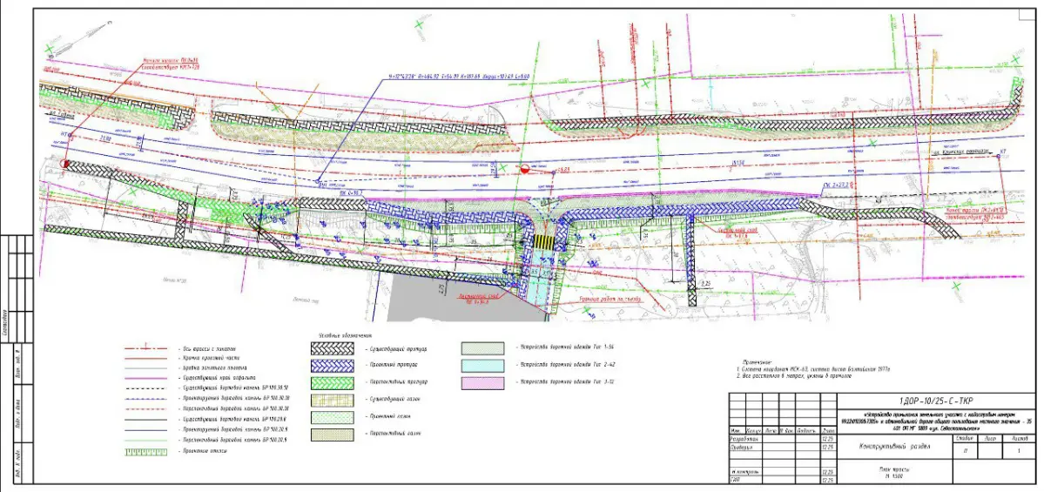
Task: Click the 'Листов' column header cell
Action: pos(1019,439)
